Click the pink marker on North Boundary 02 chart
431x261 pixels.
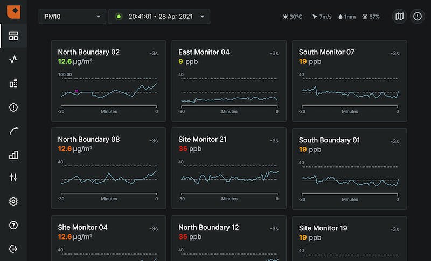[77, 91]
